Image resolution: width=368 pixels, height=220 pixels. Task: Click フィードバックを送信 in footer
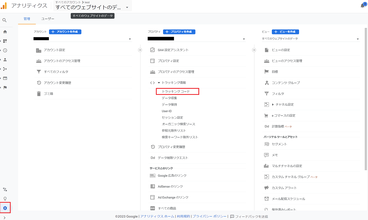point(249,216)
